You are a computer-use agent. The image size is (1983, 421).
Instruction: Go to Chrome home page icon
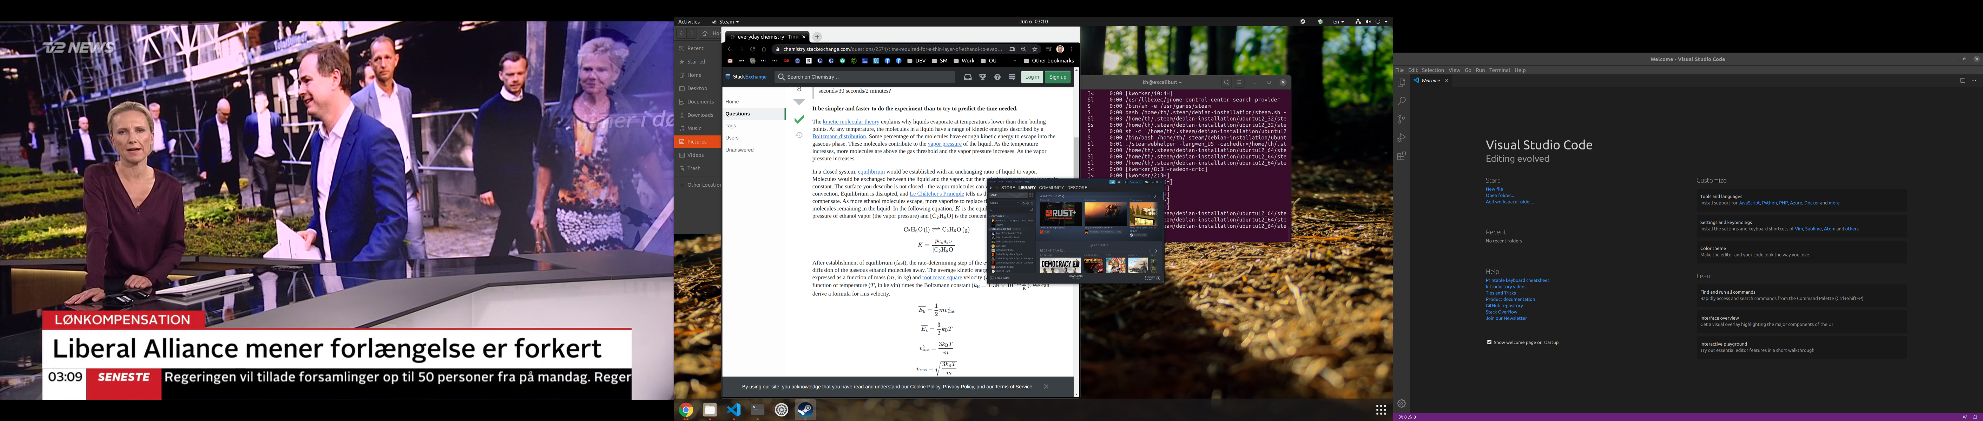pos(764,49)
